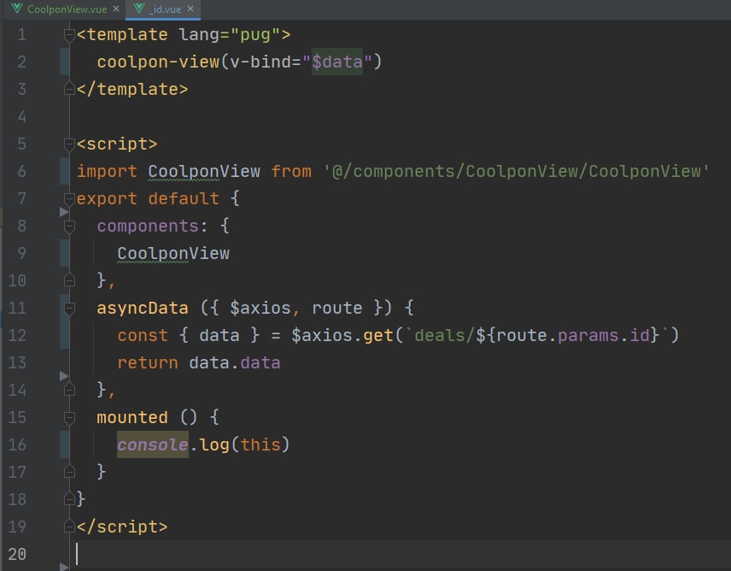This screenshot has height=571, width=731.
Task: Switch to the _id.vue tab
Action: 165,9
